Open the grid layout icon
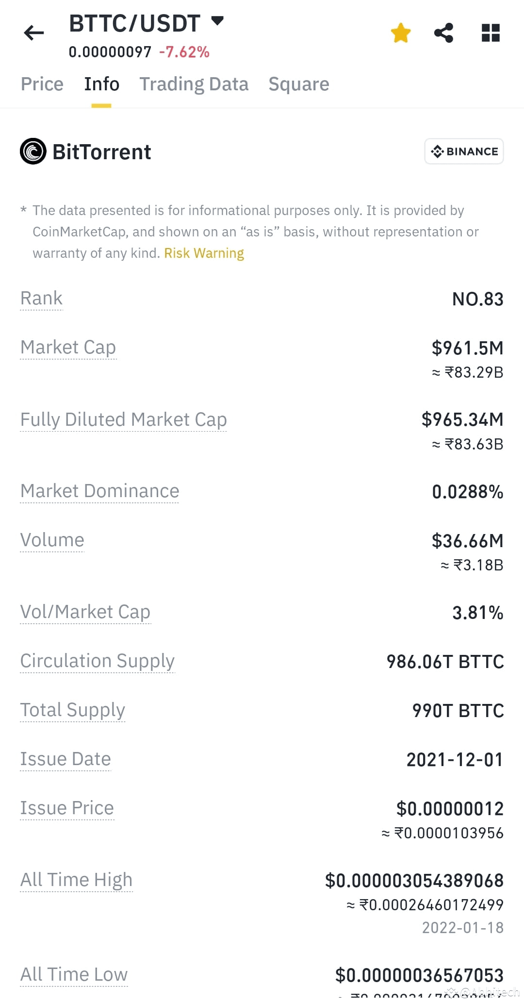The image size is (524, 1003). (491, 33)
